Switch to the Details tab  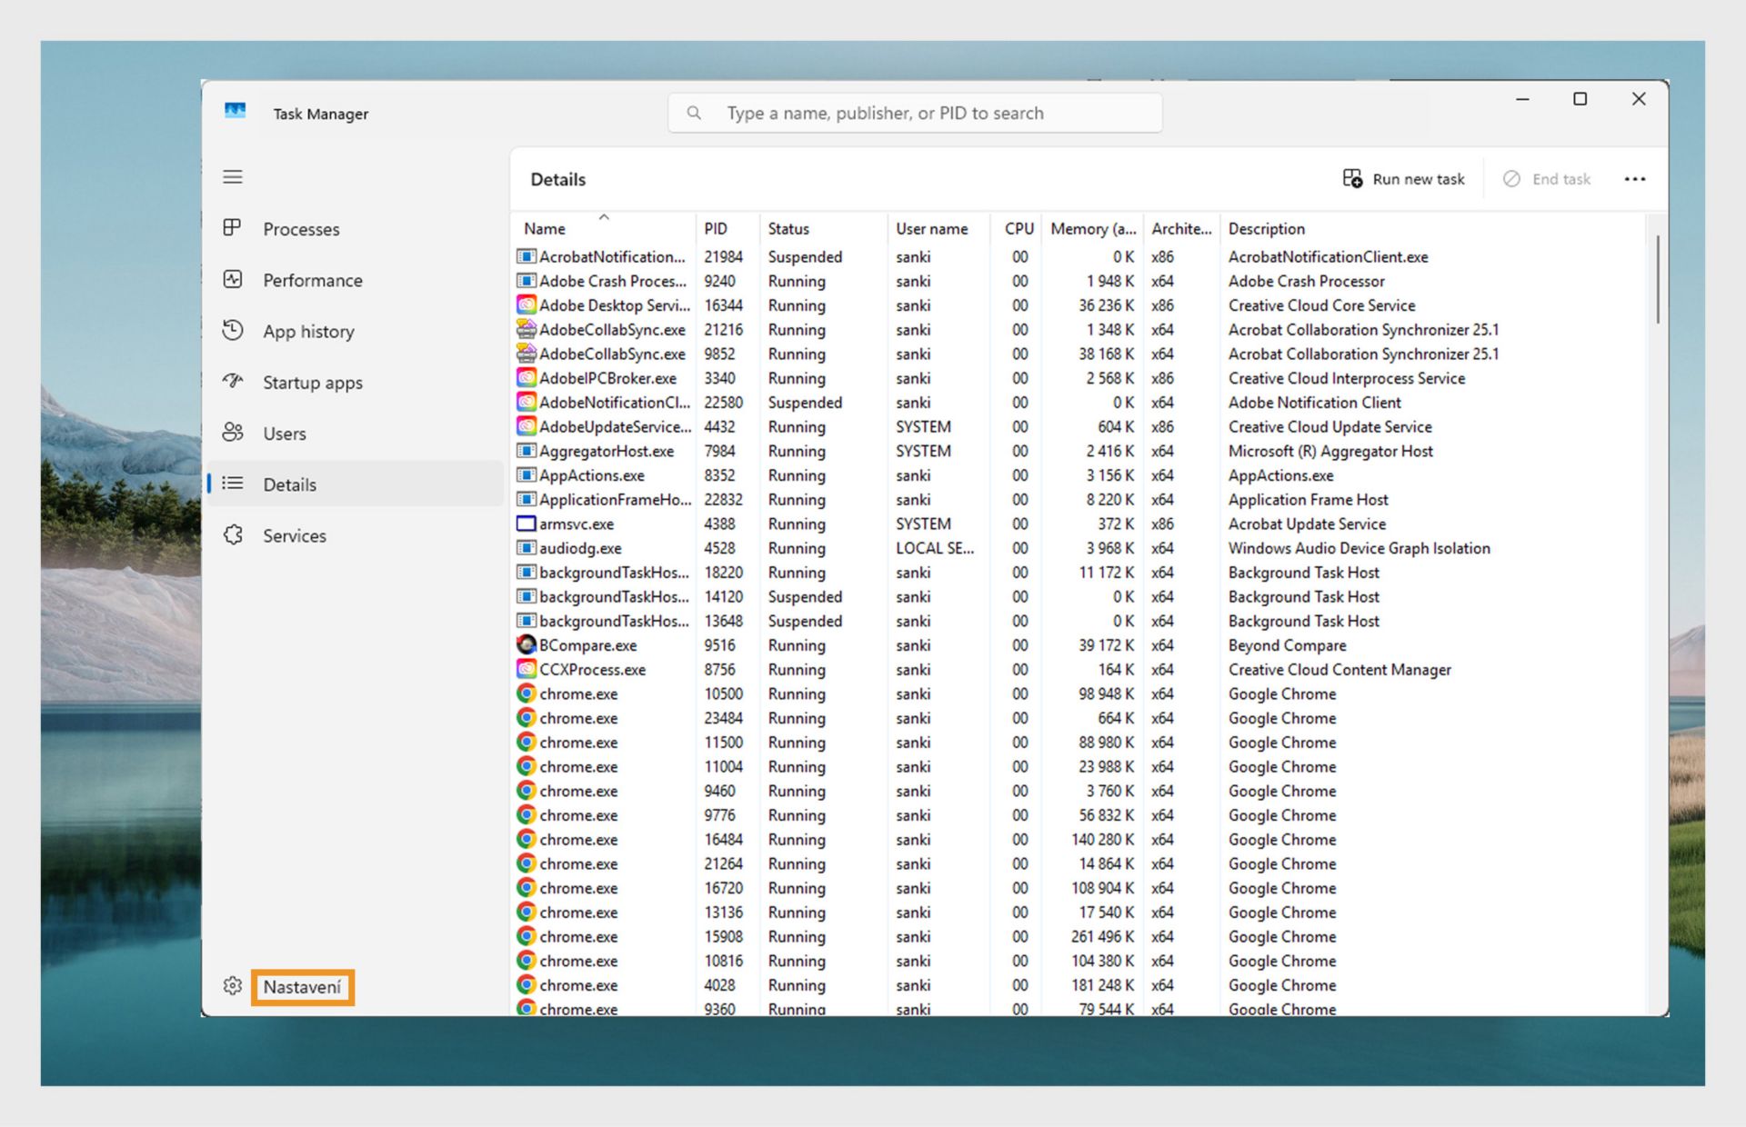pyautogui.click(x=290, y=484)
